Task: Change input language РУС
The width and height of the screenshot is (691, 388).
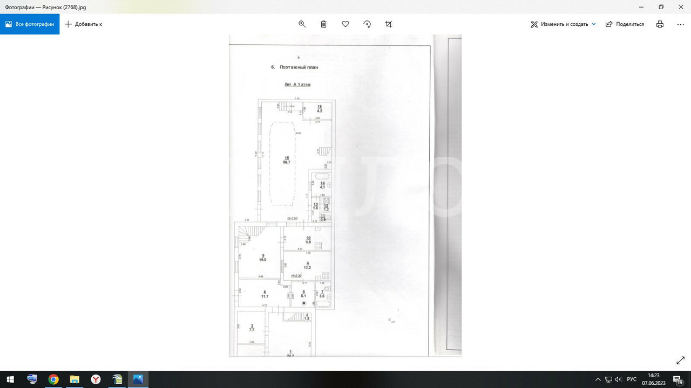Action: (632, 379)
